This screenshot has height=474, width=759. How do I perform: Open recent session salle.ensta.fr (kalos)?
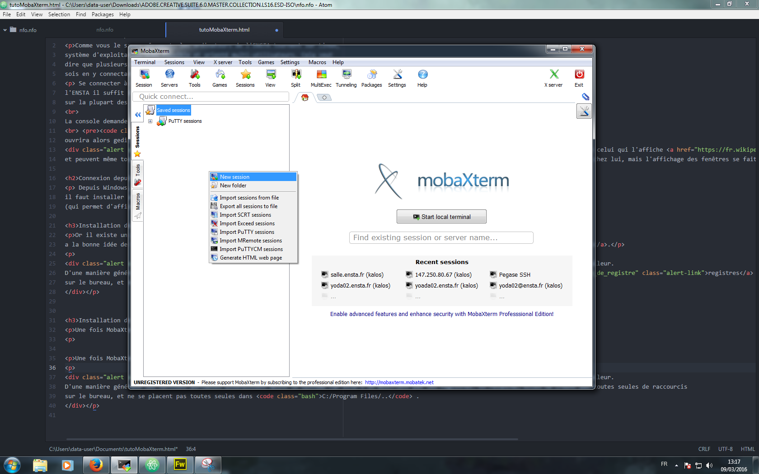click(x=353, y=274)
